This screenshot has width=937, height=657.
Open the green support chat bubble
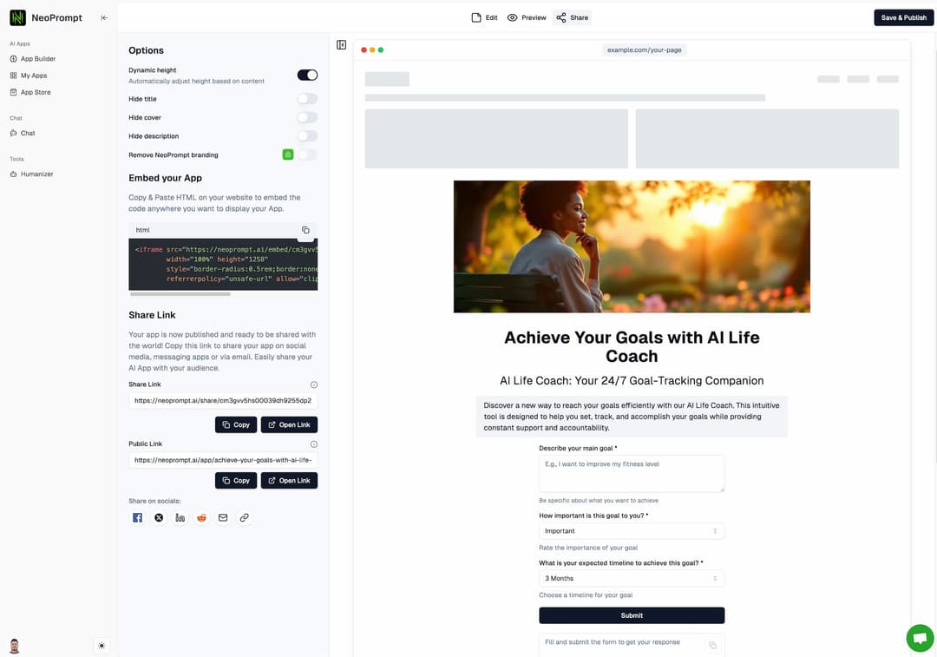921,638
